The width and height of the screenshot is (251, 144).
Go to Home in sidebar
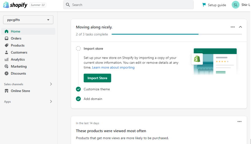click(x=16, y=32)
